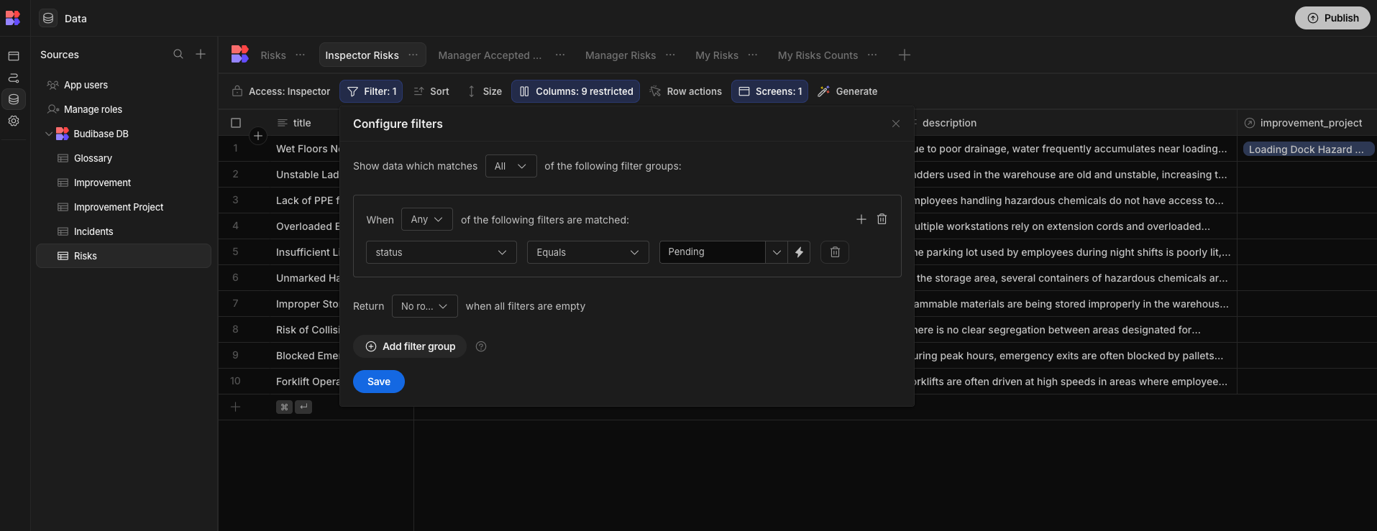Image resolution: width=1377 pixels, height=531 pixels.
Task: Open the Sort options
Action: (x=431, y=91)
